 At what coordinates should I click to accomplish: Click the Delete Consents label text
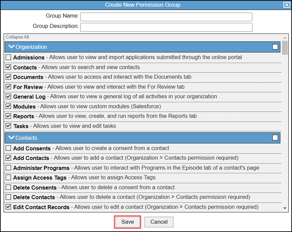[x=35, y=188]
